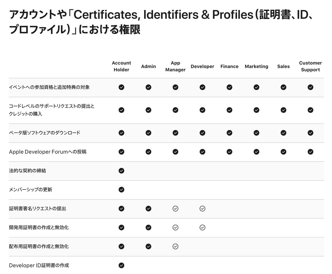Viewport: 332px width, 274px height.
Task: Click the 法的な契約の締結 row label
Action: coord(27,171)
